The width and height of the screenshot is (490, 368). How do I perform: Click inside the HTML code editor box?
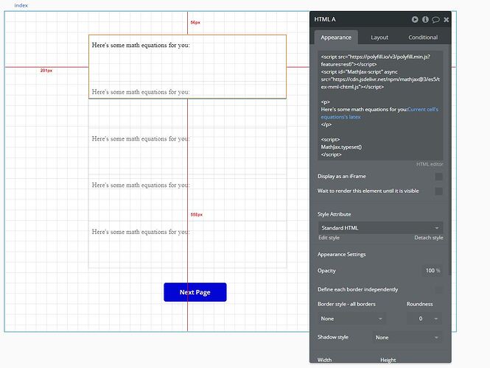pos(380,105)
